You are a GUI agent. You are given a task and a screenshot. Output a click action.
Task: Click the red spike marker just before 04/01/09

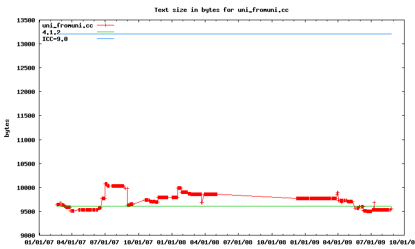pos(337,193)
